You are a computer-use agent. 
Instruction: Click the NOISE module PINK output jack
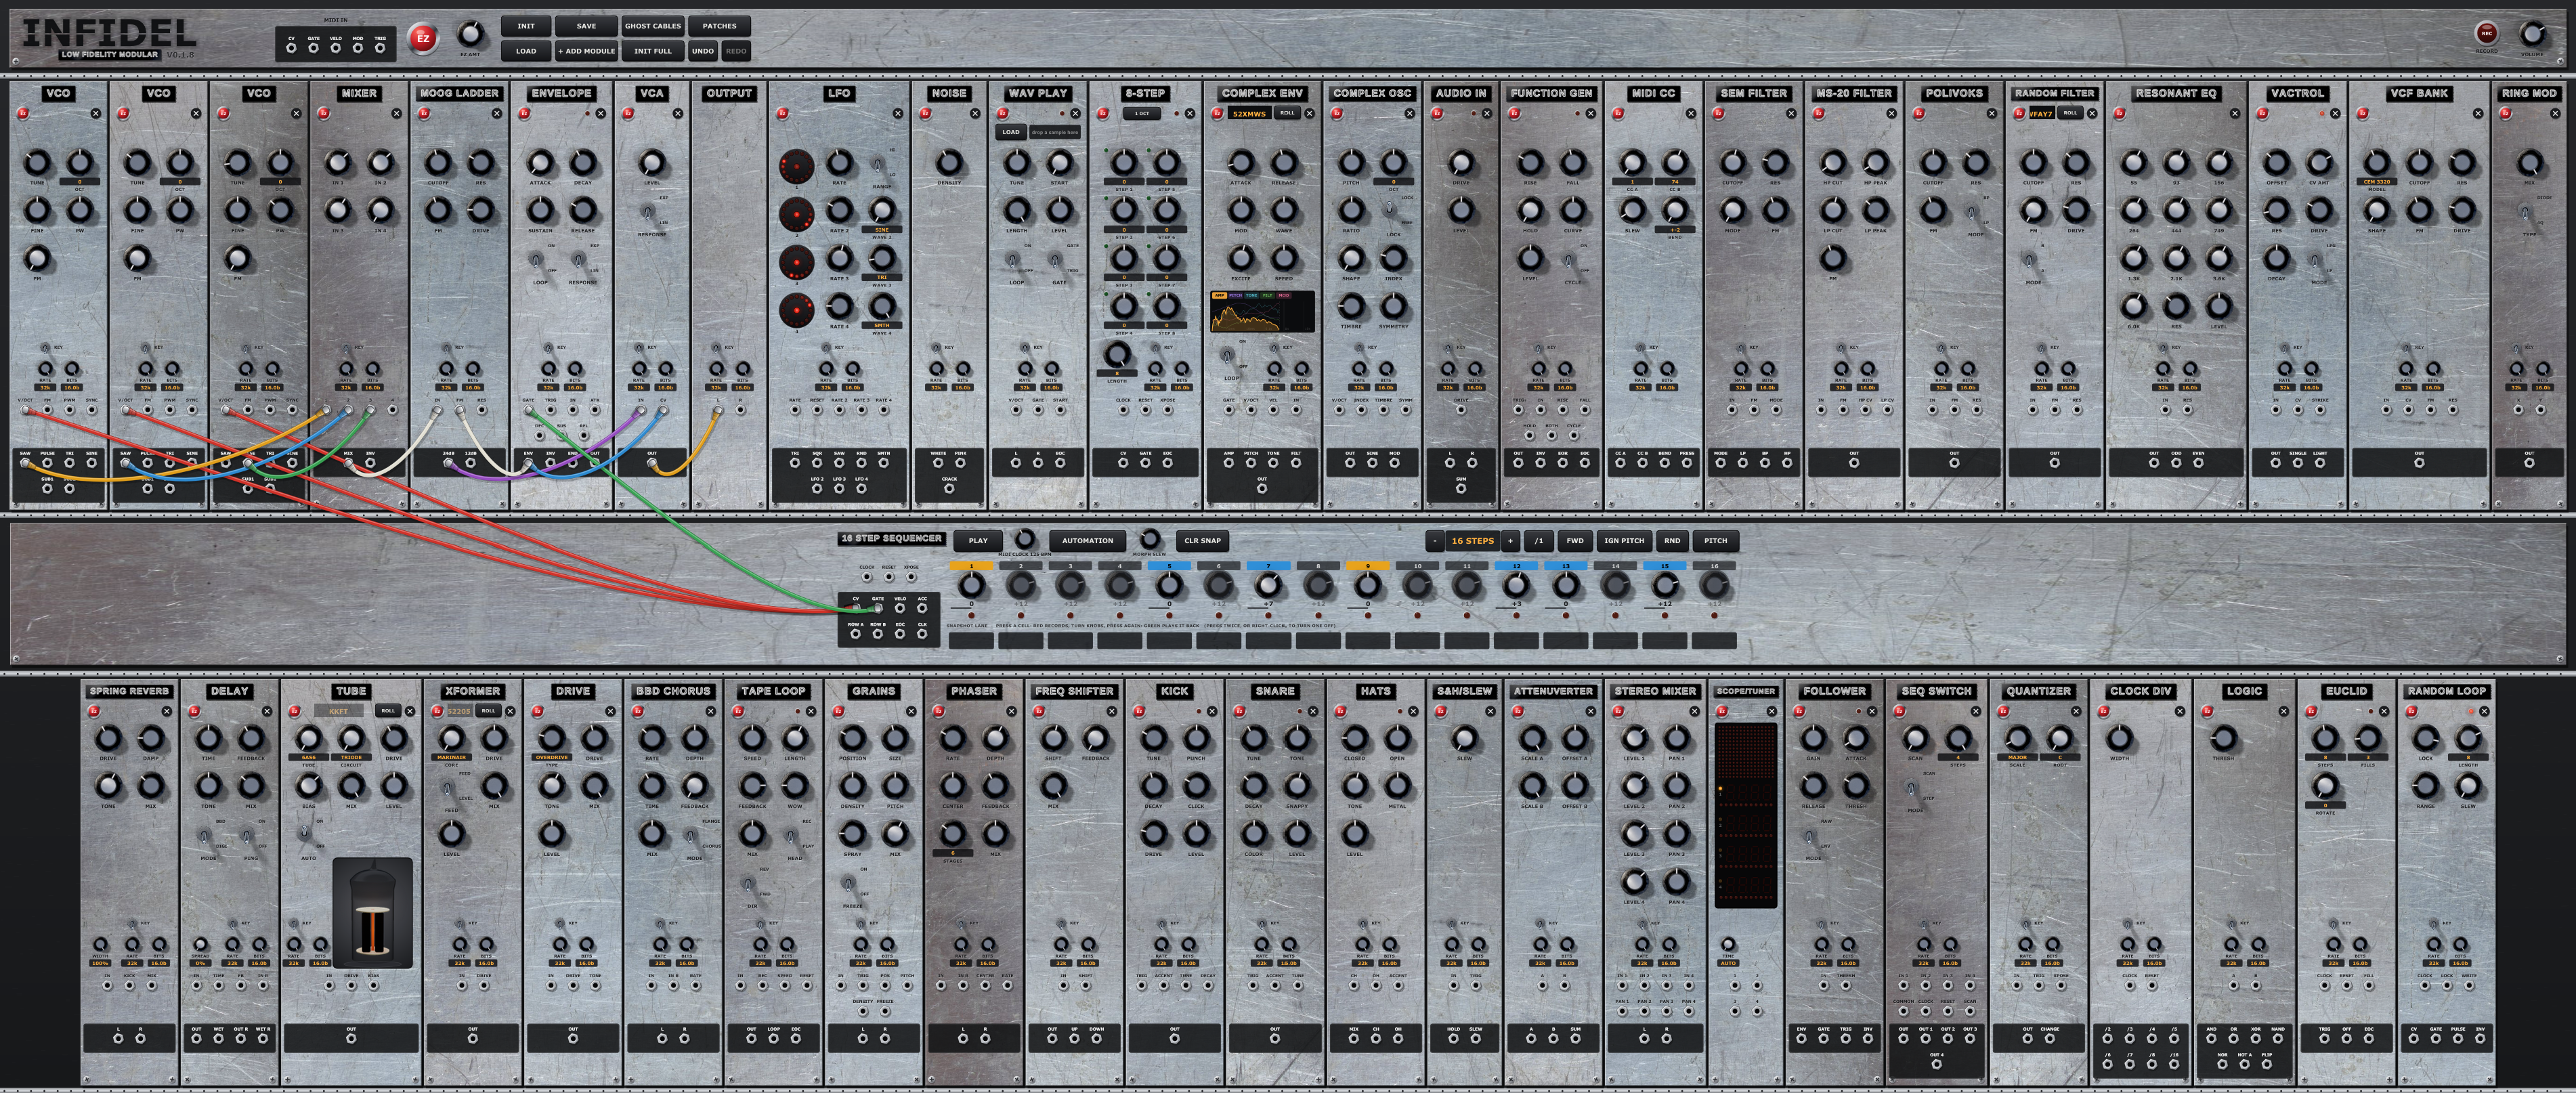coord(960,463)
